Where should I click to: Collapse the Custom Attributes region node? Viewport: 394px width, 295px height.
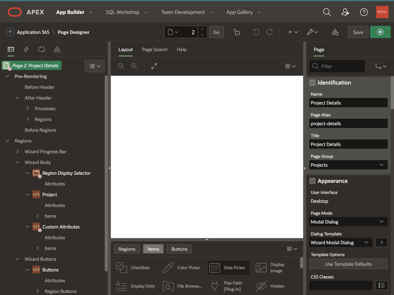coord(27,227)
